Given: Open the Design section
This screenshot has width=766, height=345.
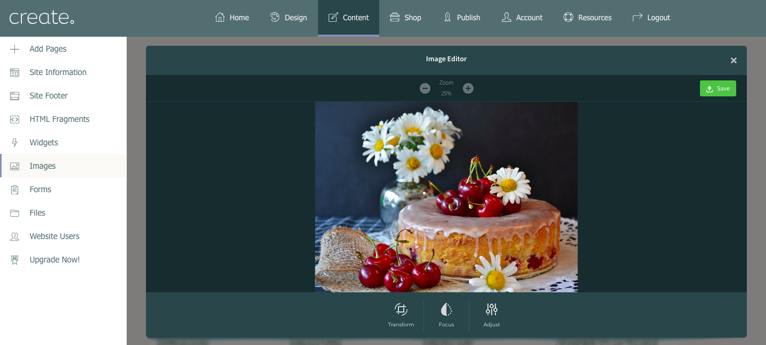Looking at the screenshot, I should [x=288, y=18].
